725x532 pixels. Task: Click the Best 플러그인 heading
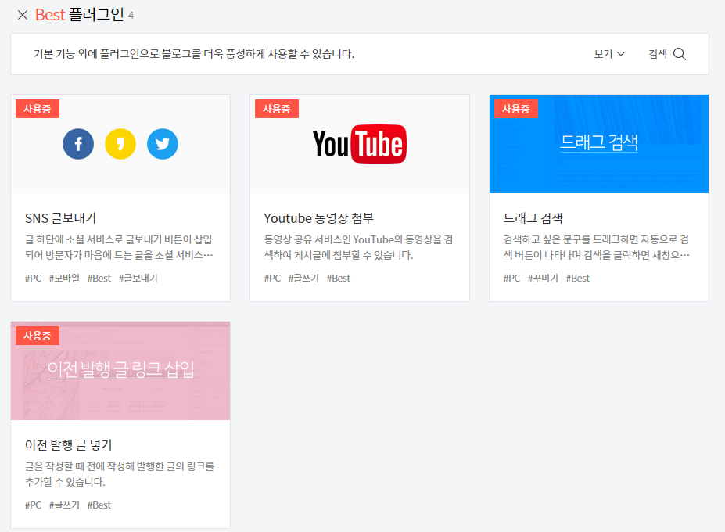(80, 15)
